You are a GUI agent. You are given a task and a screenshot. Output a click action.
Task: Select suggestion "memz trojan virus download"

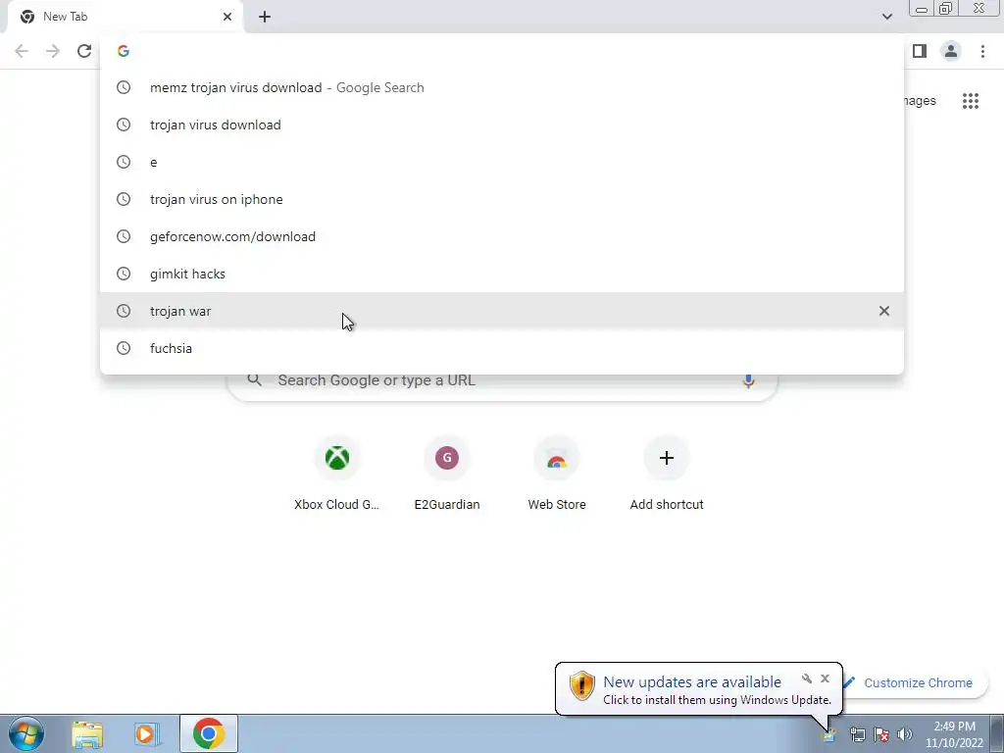502,87
